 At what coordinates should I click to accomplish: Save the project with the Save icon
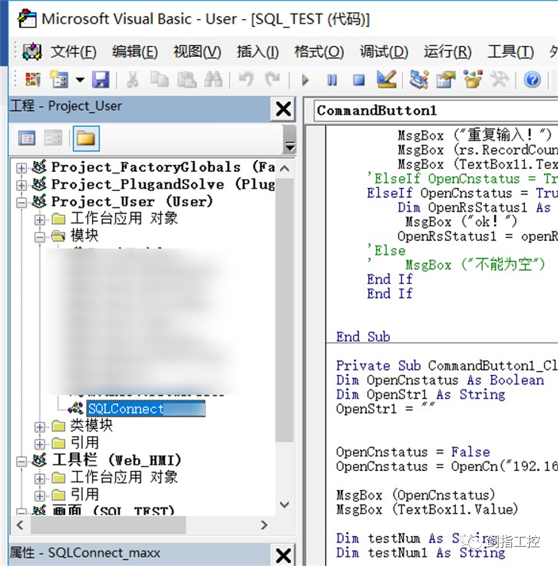tap(101, 80)
